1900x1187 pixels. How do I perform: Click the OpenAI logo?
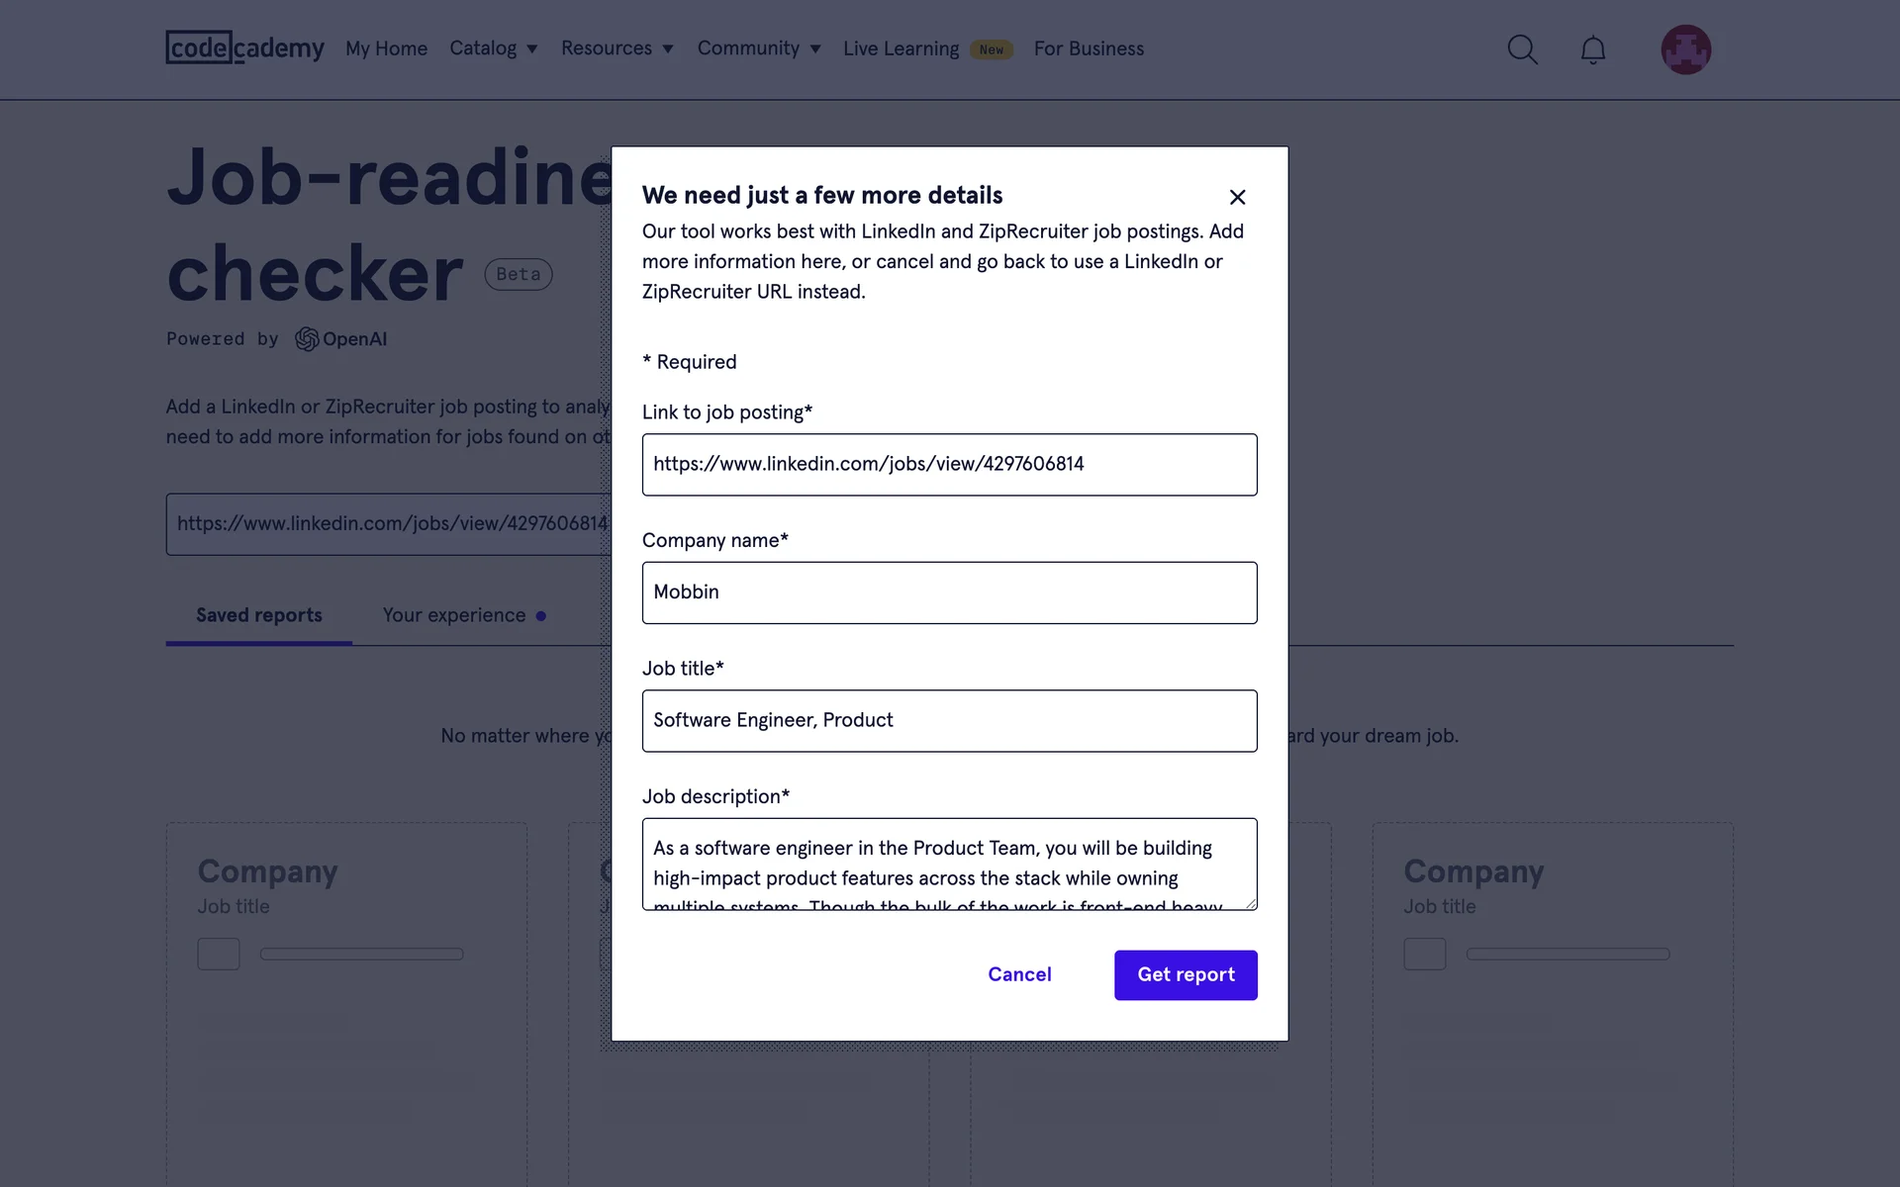click(341, 339)
